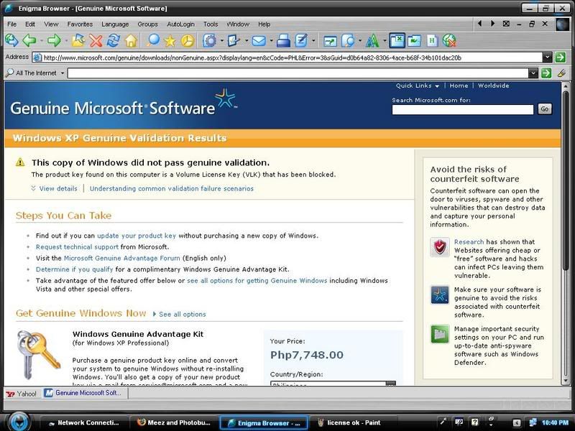Viewport: 575px width, 431px height.
Task: Open the Home link in the page header
Action: coord(459,85)
